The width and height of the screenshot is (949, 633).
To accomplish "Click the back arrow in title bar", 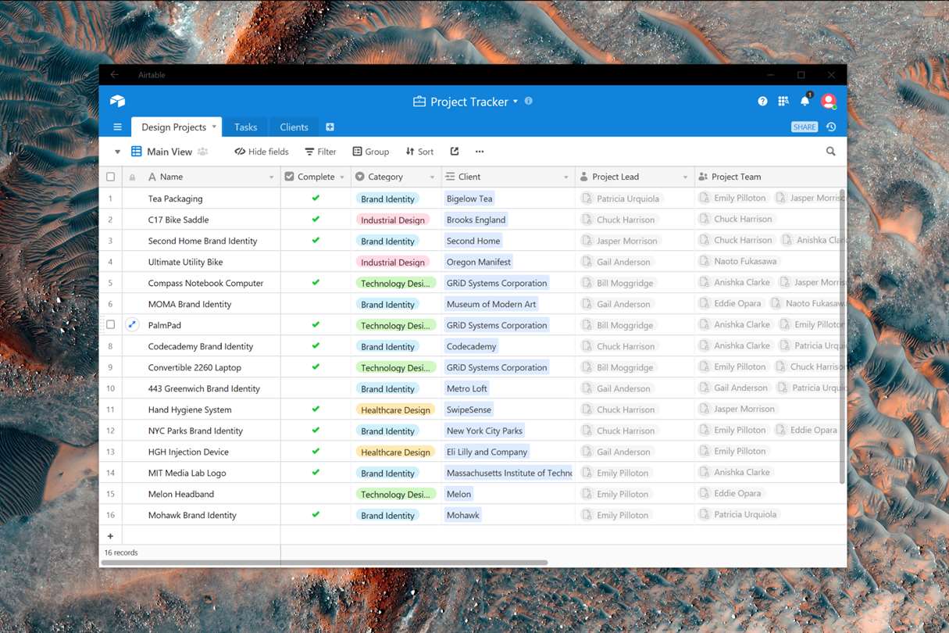I will [115, 74].
